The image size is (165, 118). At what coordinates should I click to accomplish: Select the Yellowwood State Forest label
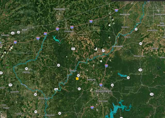129,88
